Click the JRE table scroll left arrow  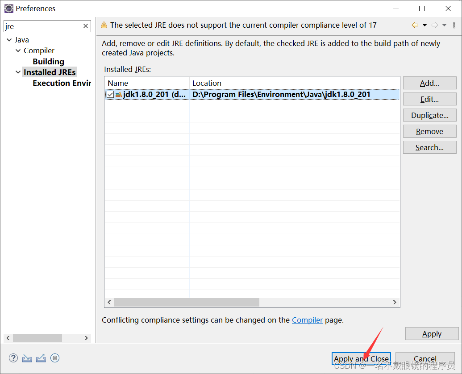coord(109,303)
